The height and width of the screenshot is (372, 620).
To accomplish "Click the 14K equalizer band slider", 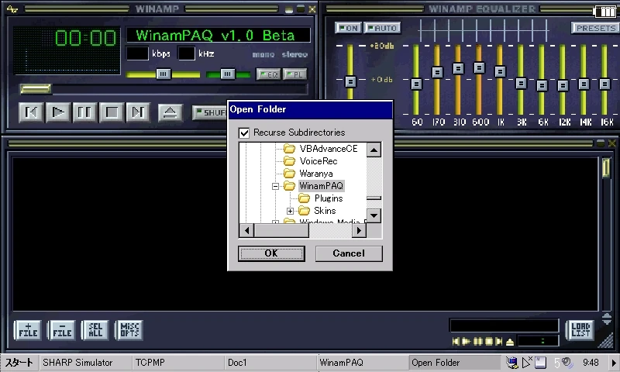I will [x=584, y=84].
